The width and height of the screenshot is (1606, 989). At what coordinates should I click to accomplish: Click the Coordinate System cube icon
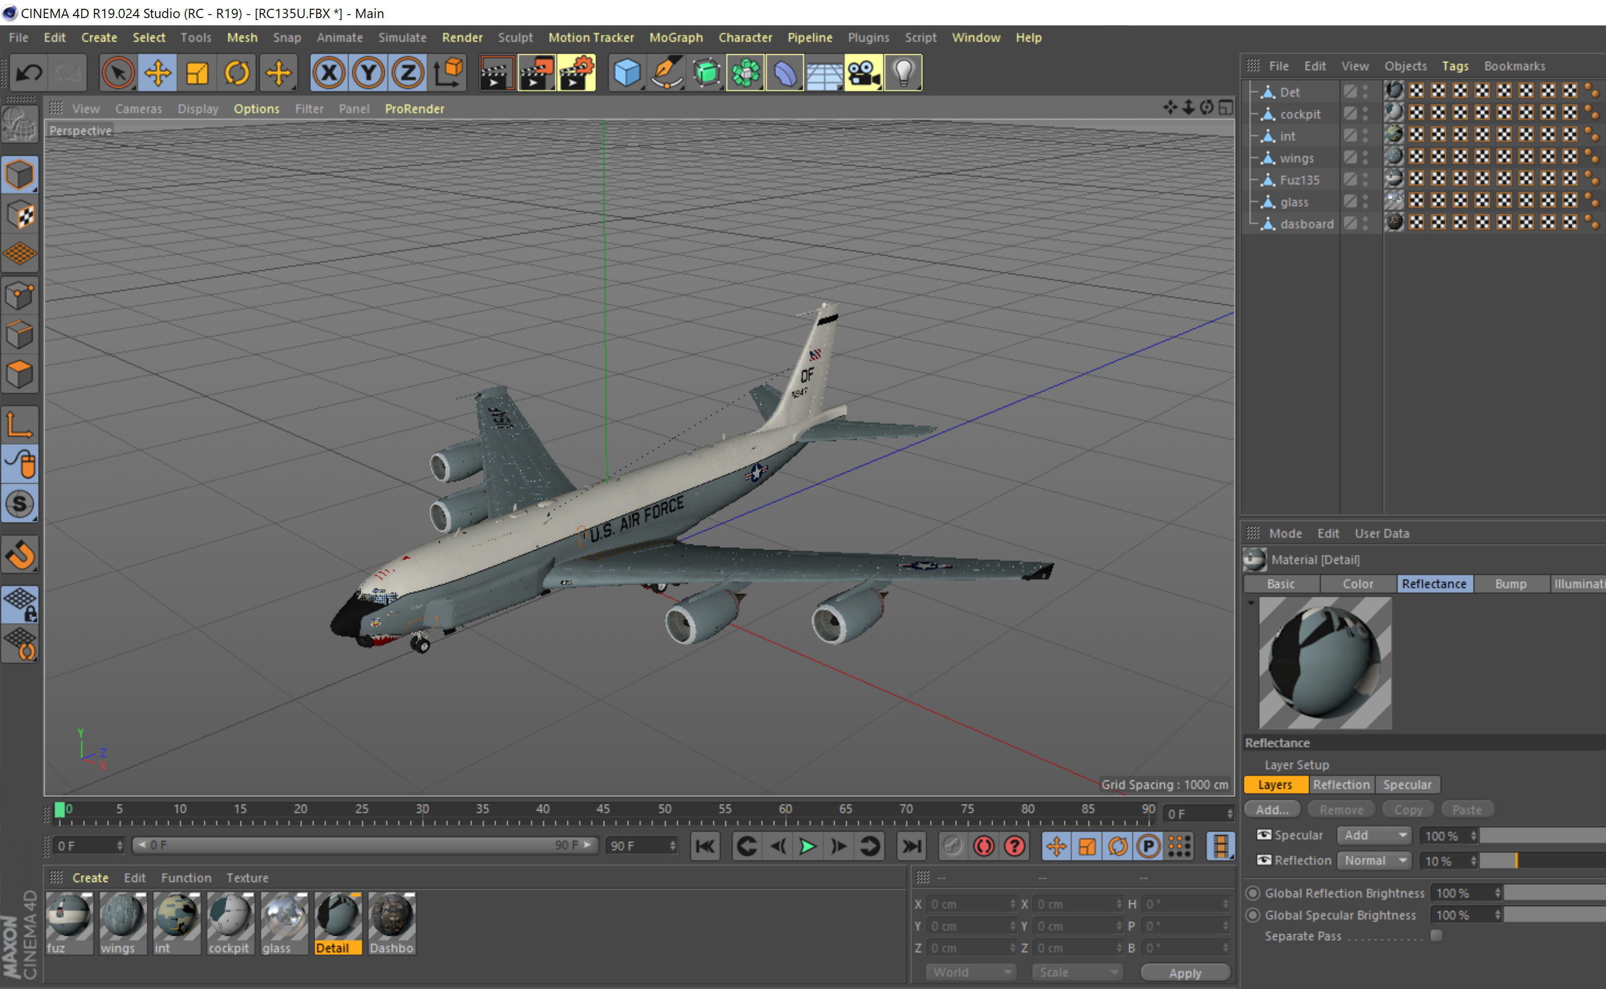click(x=448, y=73)
